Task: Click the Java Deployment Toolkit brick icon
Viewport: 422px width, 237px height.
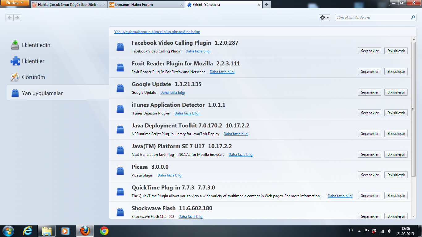Action: coord(120,130)
